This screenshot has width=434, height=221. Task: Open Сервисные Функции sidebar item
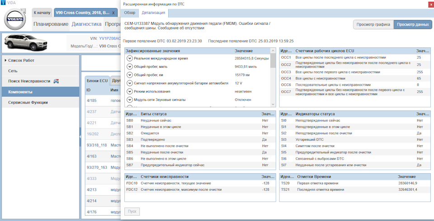point(40,102)
